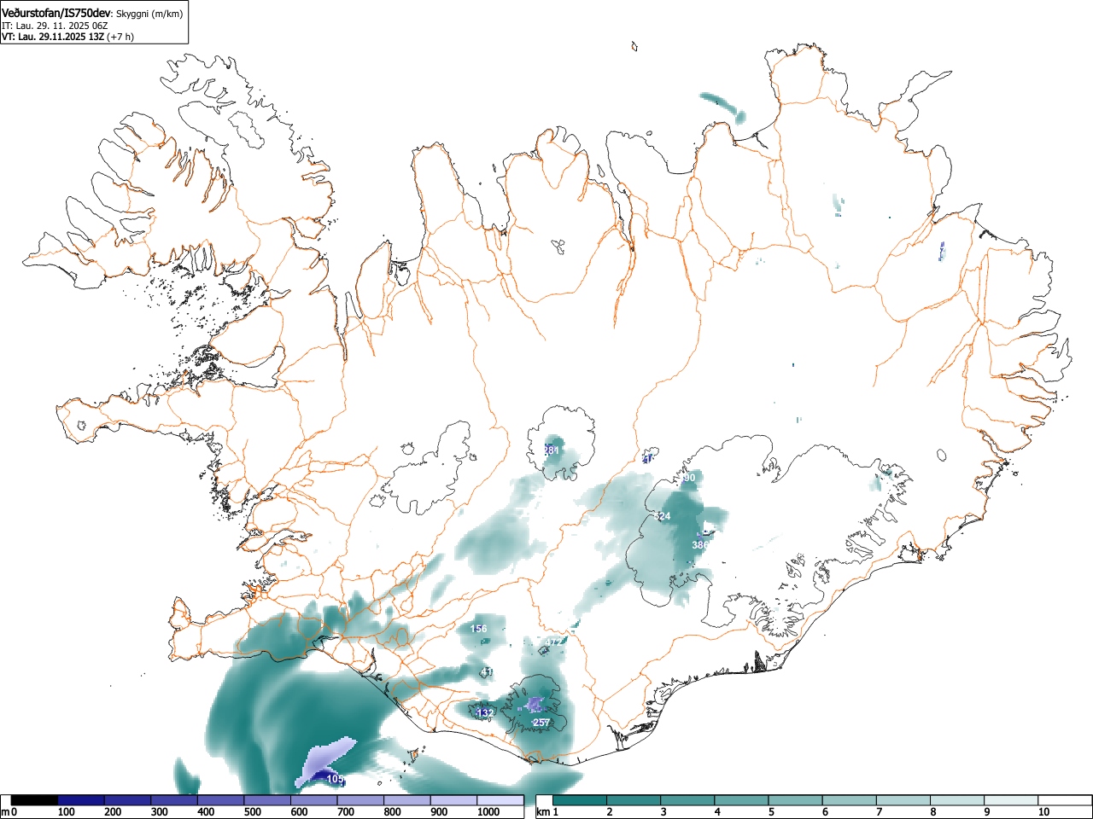This screenshot has width=1093, height=819.
Task: Select the 6–7 km pale teal swatch
Action: point(850,800)
